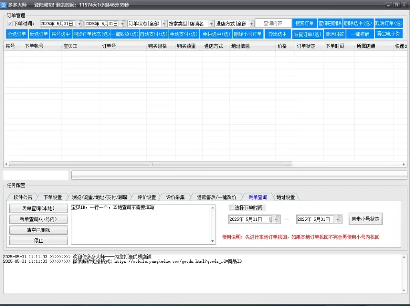Toggle the 下单时间 checkbox

[x=10, y=24]
